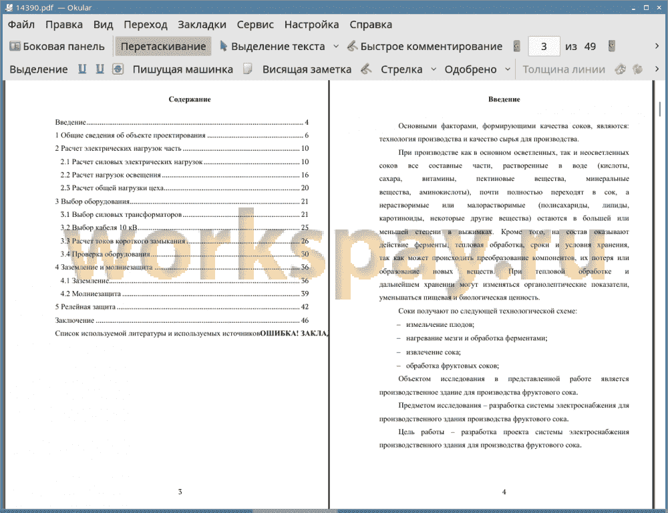The width and height of the screenshot is (668, 513).
Task: Toggle Быстрое комментирование
Action: pos(425,47)
